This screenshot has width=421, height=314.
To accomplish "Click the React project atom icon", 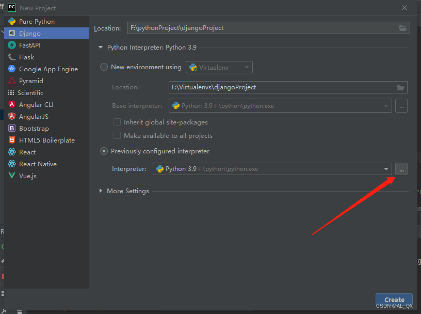I will tap(12, 152).
